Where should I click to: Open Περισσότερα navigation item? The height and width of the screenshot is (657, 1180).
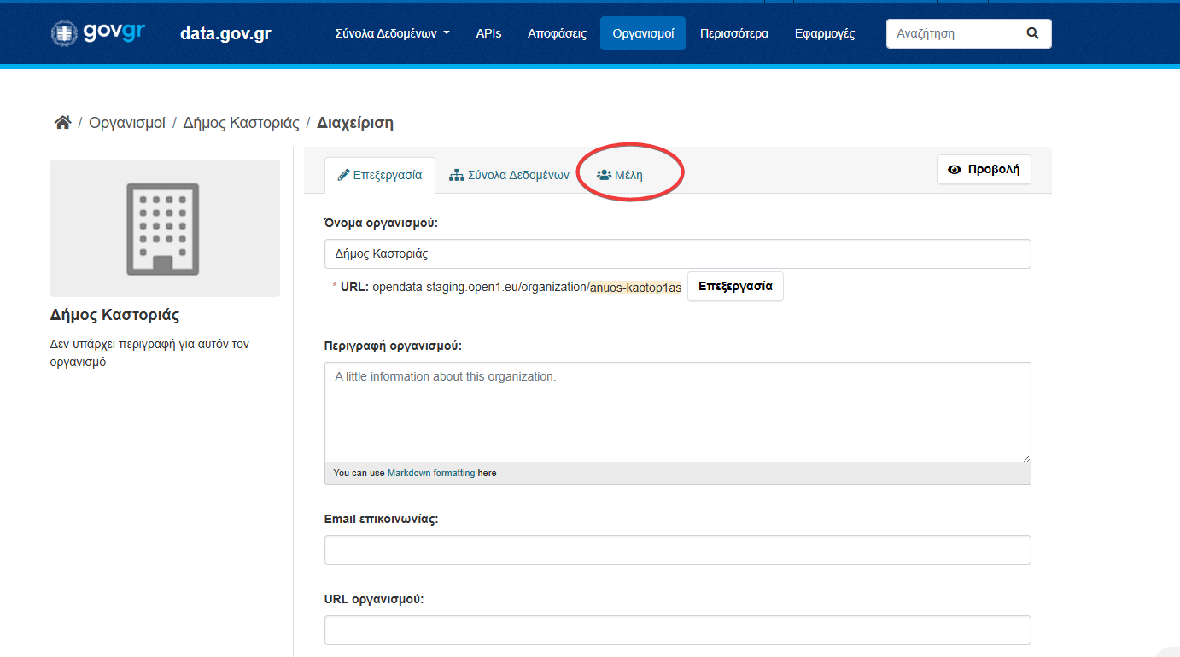(733, 33)
